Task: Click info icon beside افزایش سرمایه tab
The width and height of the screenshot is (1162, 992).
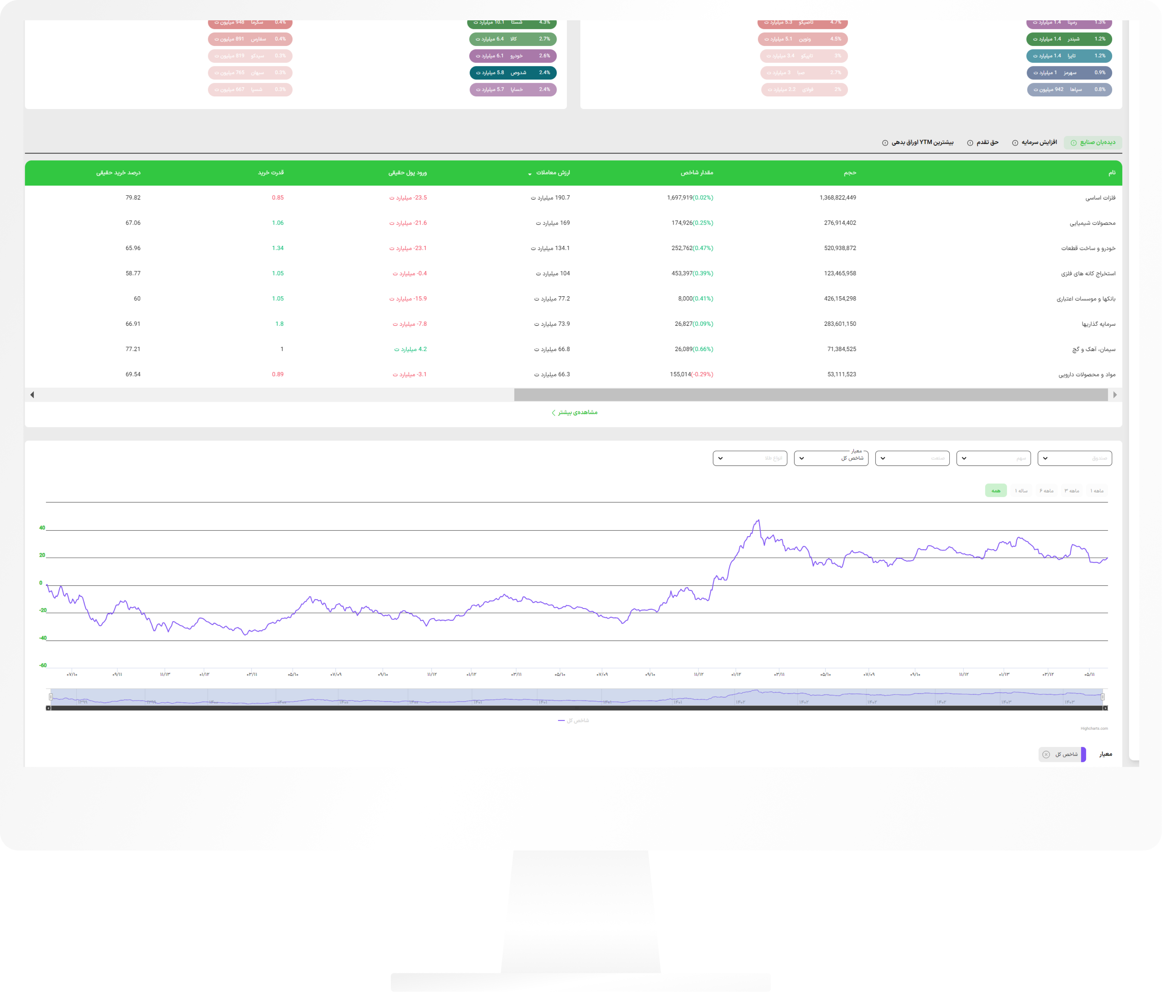Action: [x=1015, y=143]
